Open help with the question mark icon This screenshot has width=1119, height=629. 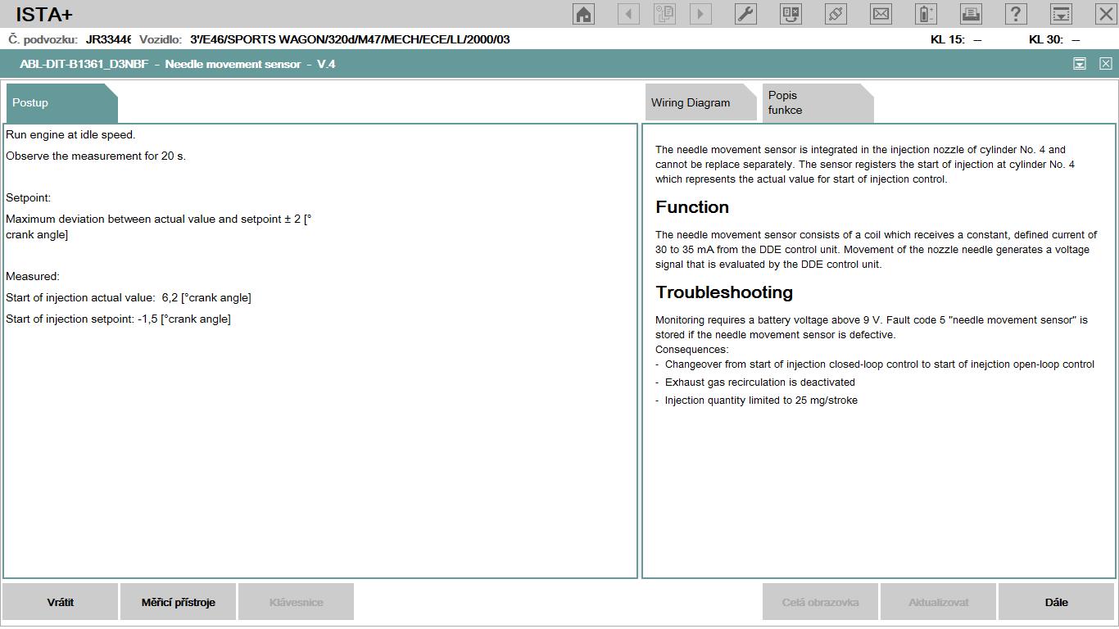tap(1016, 14)
